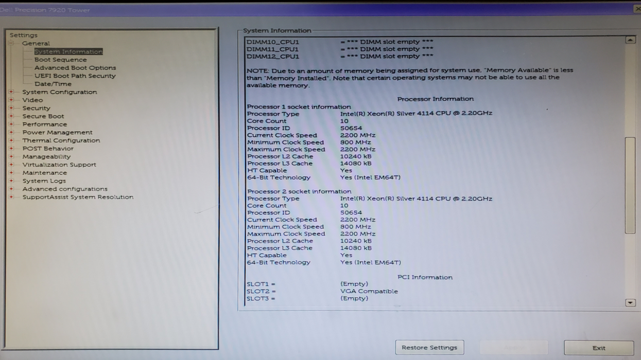The image size is (641, 360).
Task: Select the System Logs label
Action: pyautogui.click(x=44, y=181)
